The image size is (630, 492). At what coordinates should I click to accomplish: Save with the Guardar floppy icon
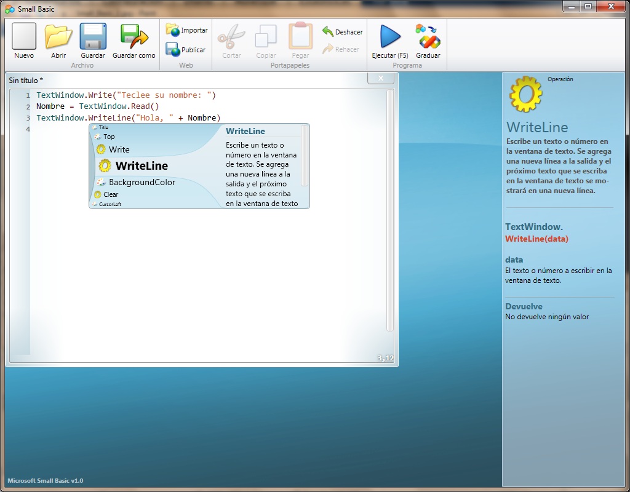[93, 36]
